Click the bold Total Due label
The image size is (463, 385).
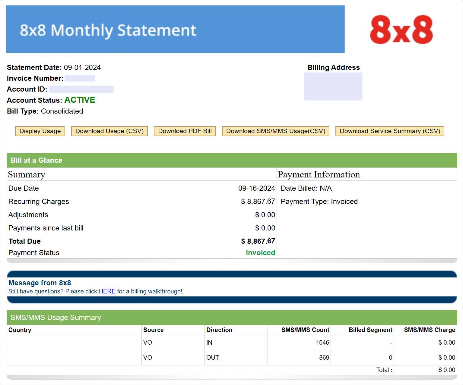click(x=25, y=241)
